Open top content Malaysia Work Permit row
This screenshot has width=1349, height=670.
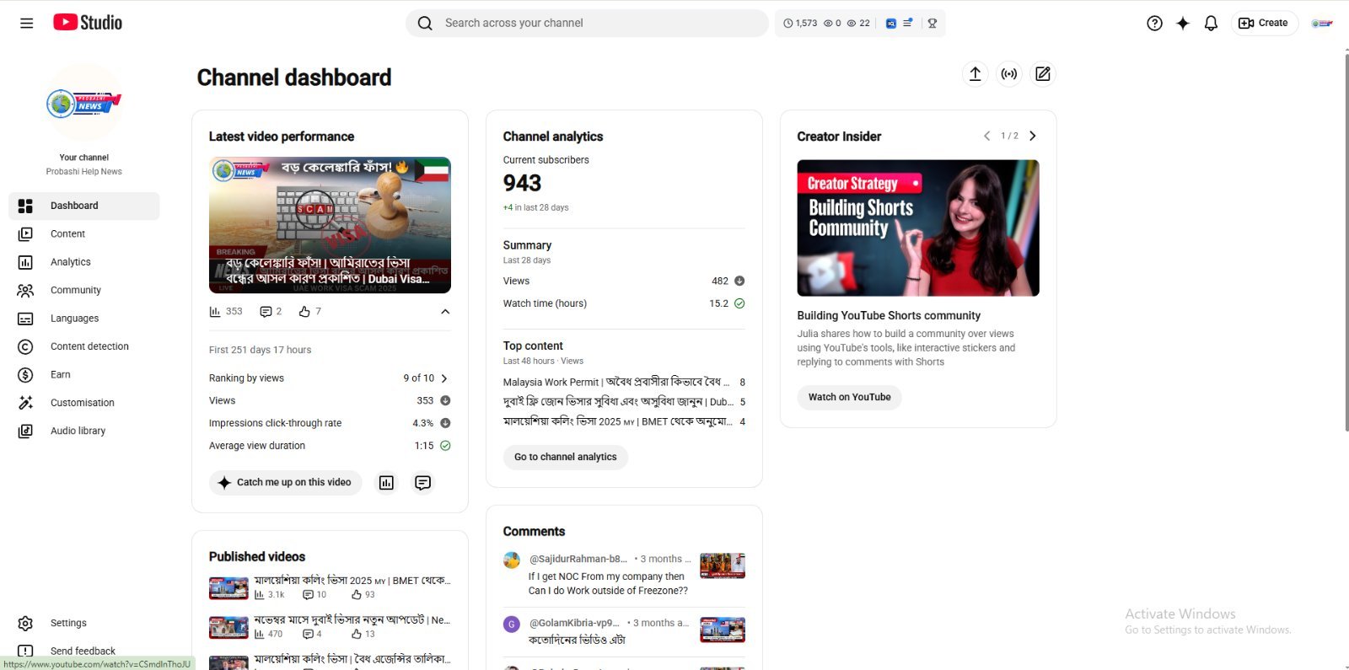point(624,383)
